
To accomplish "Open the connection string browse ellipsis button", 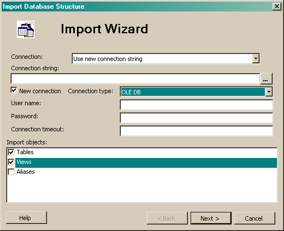I will click(x=266, y=79).
